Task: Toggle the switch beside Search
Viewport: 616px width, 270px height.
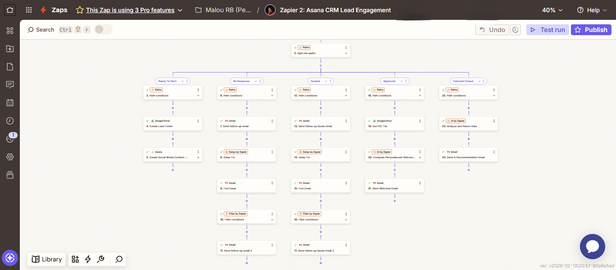Action: 103,30
